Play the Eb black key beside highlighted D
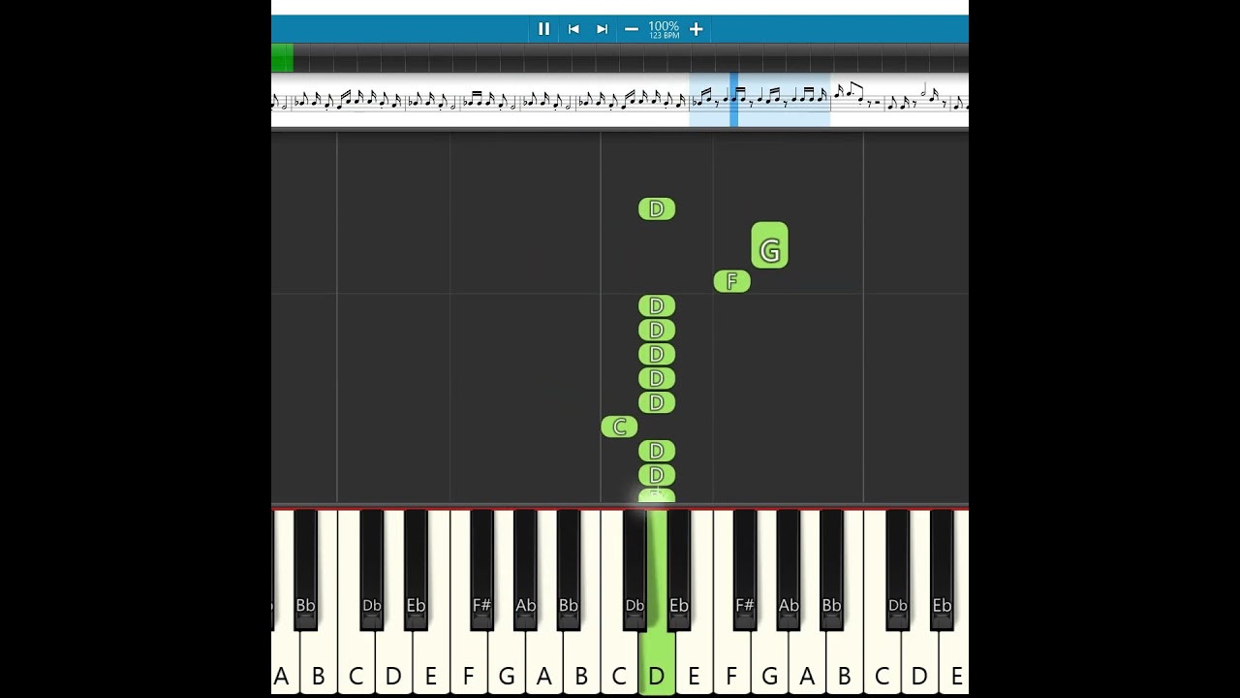Viewport: 1240px width, 698px height. (679, 572)
